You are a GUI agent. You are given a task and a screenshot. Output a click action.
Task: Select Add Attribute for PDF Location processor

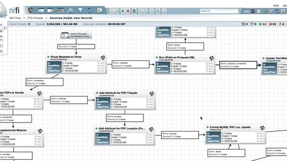[125, 136]
